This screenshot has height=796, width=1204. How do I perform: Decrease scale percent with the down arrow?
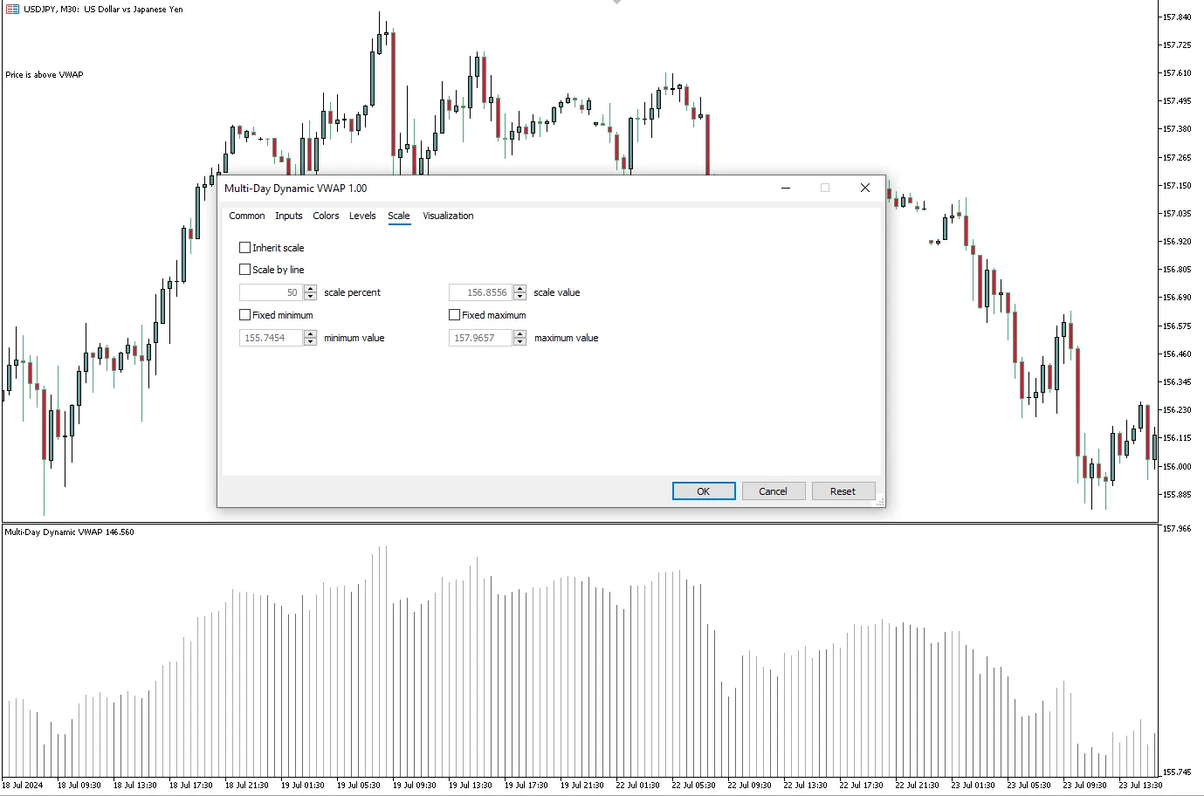pyautogui.click(x=310, y=297)
